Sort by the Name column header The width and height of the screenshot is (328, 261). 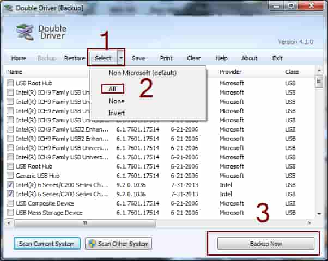pyautogui.click(x=15, y=72)
